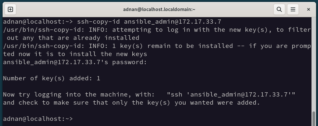The height and width of the screenshot is (126, 318).
Task: Click the quoted ssh 'ansible_admin@172.17.33.7' command
Action: [x=231, y=95]
